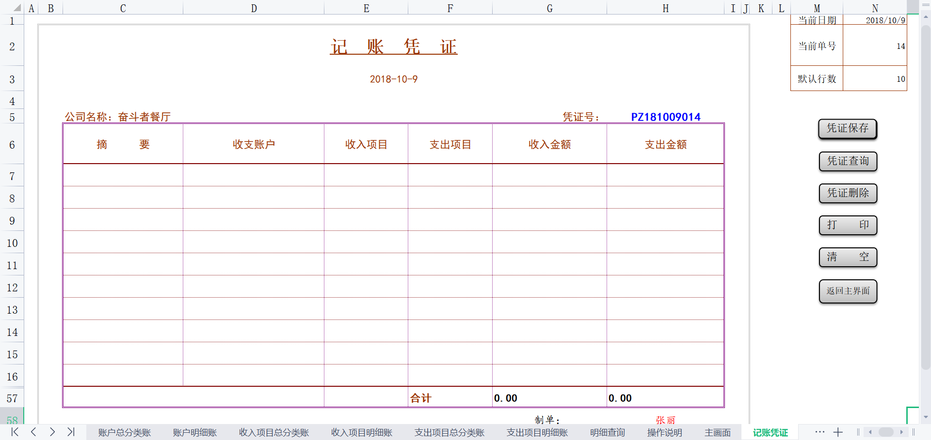Image resolution: width=931 pixels, height=440 pixels.
Task: Select the active 记账凭证 sheet tab
Action: (770, 433)
